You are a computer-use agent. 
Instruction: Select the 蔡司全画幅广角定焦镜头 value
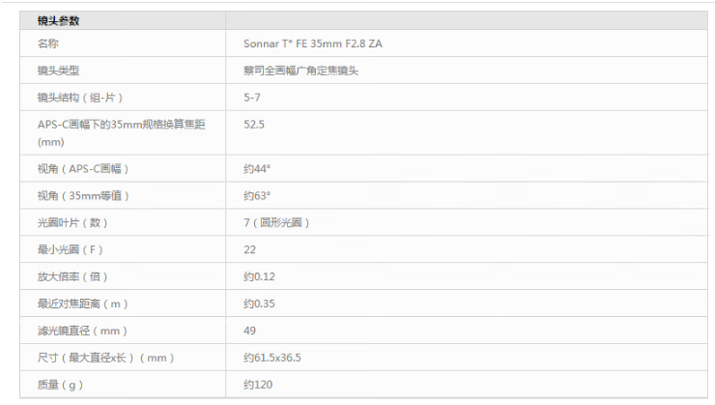[x=302, y=71]
